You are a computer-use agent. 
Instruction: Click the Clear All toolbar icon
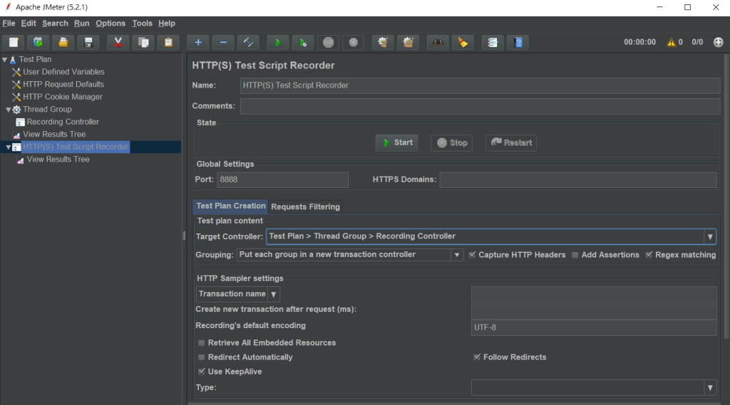click(x=408, y=43)
